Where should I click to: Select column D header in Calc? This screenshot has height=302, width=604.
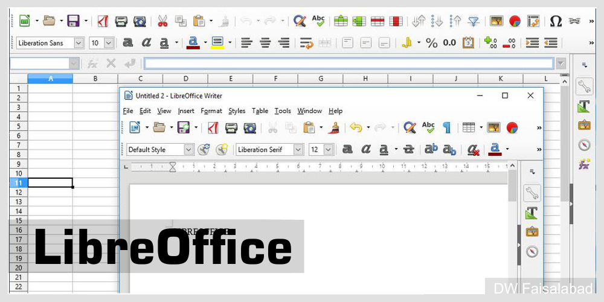point(185,79)
